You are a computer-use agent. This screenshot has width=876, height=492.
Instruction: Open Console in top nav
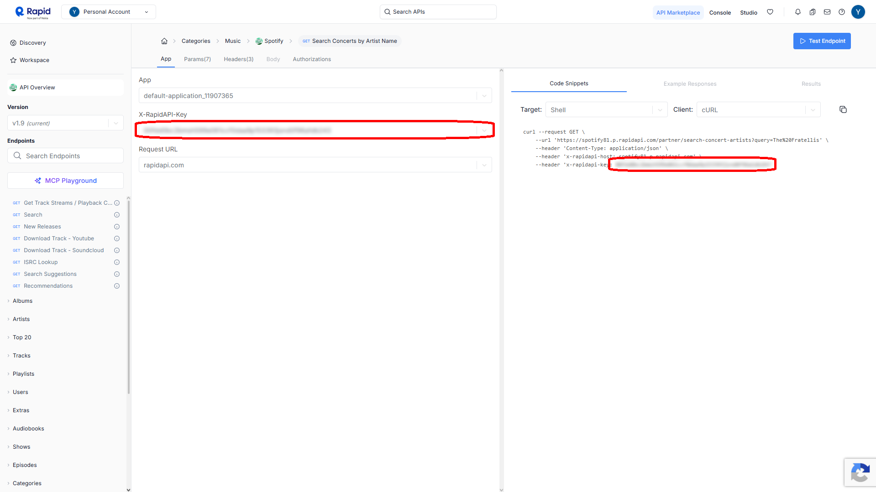[720, 12]
